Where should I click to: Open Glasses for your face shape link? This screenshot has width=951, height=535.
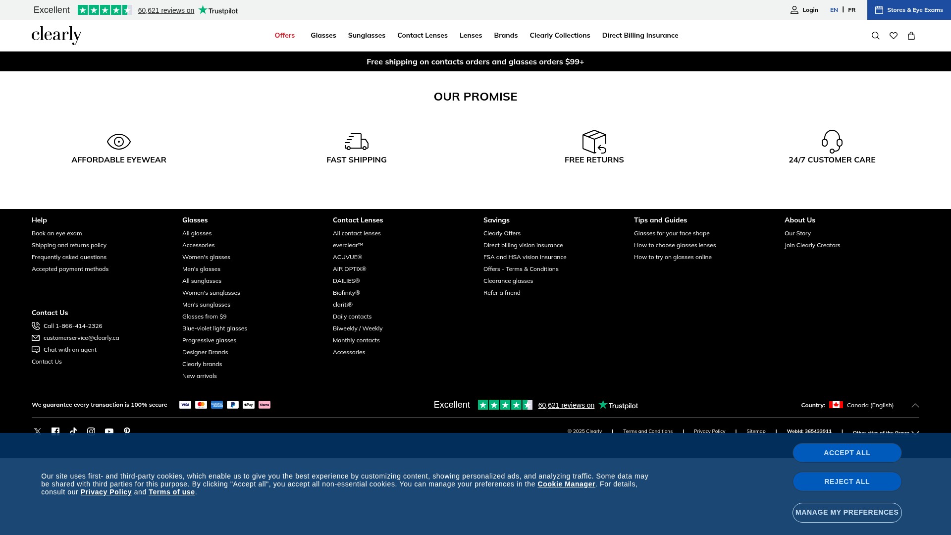[x=672, y=233]
